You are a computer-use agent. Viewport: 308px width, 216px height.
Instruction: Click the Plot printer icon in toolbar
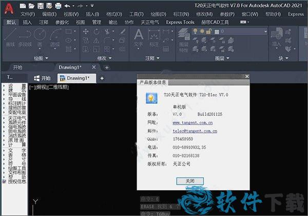pos(58,6)
